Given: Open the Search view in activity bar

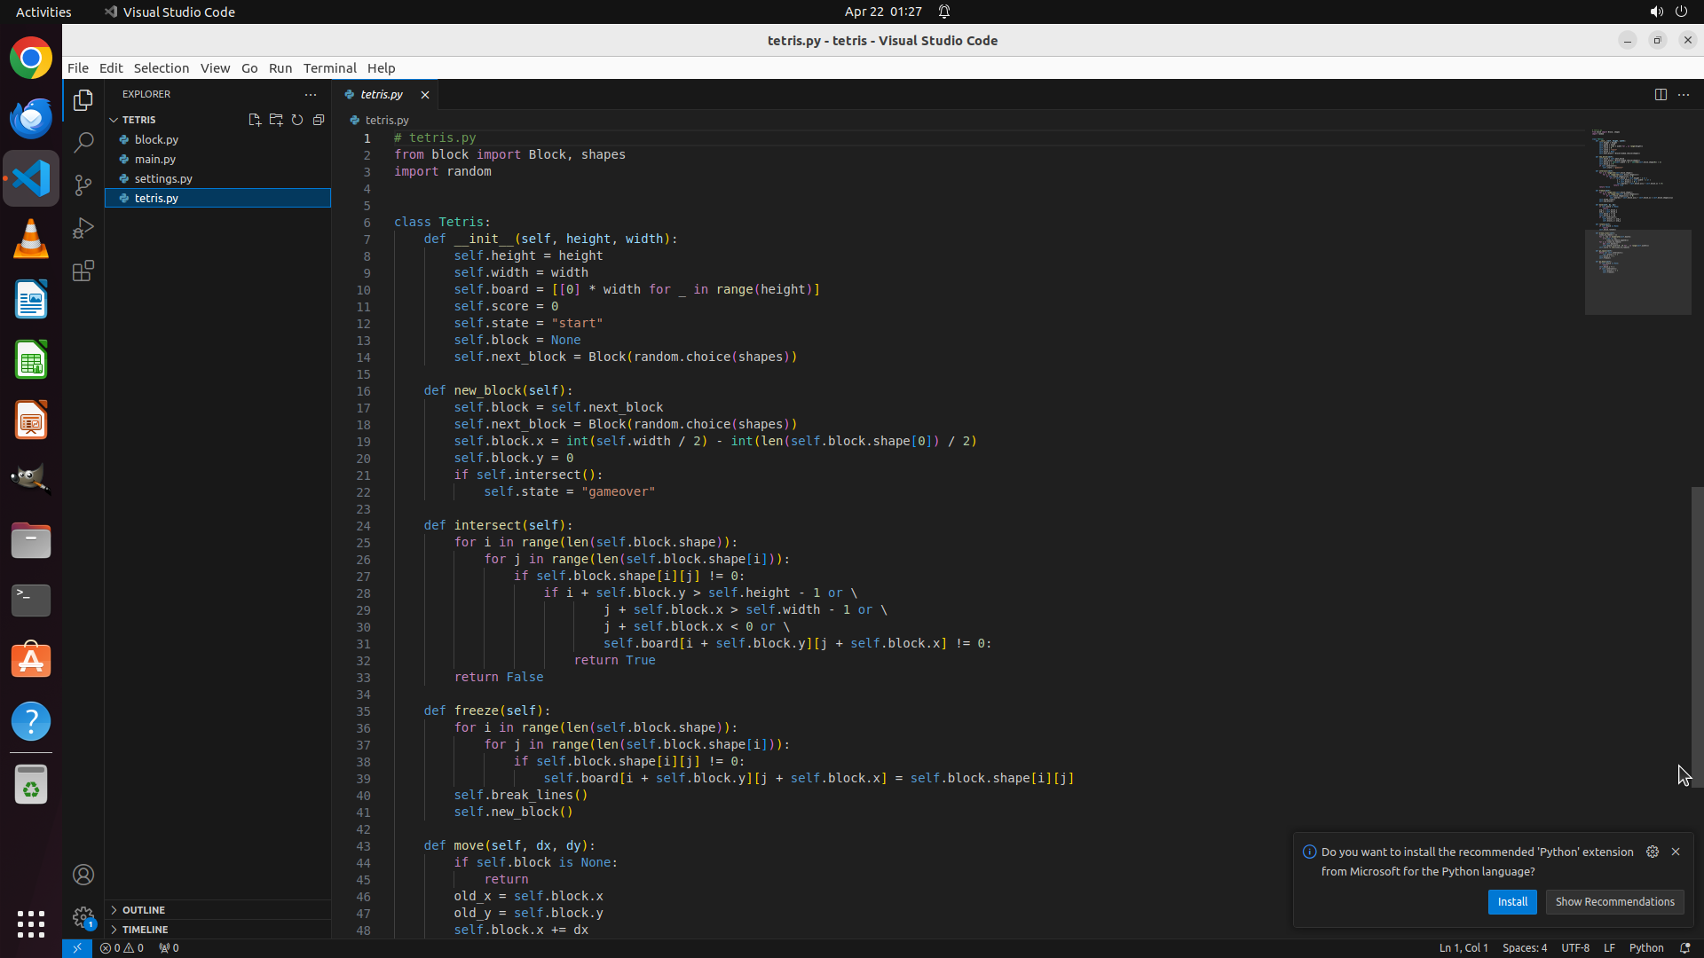Looking at the screenshot, I should coord(83,142).
